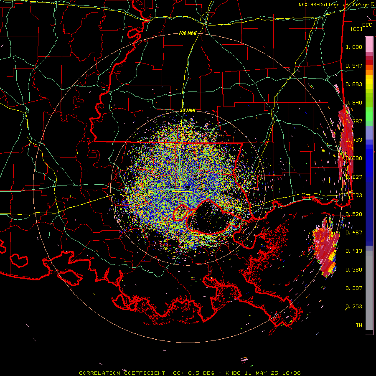Click the 100 NMI range ring label
The image size is (376, 376).
click(x=188, y=33)
